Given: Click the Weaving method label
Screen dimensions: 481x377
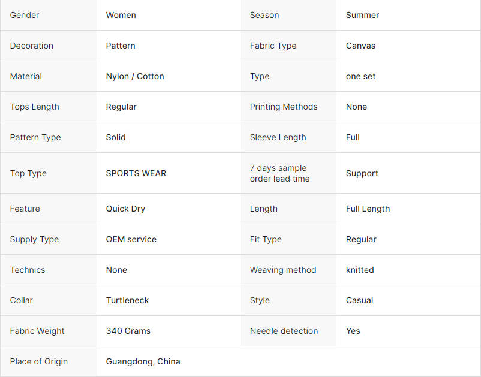Looking at the screenshot, I should coord(283,270).
